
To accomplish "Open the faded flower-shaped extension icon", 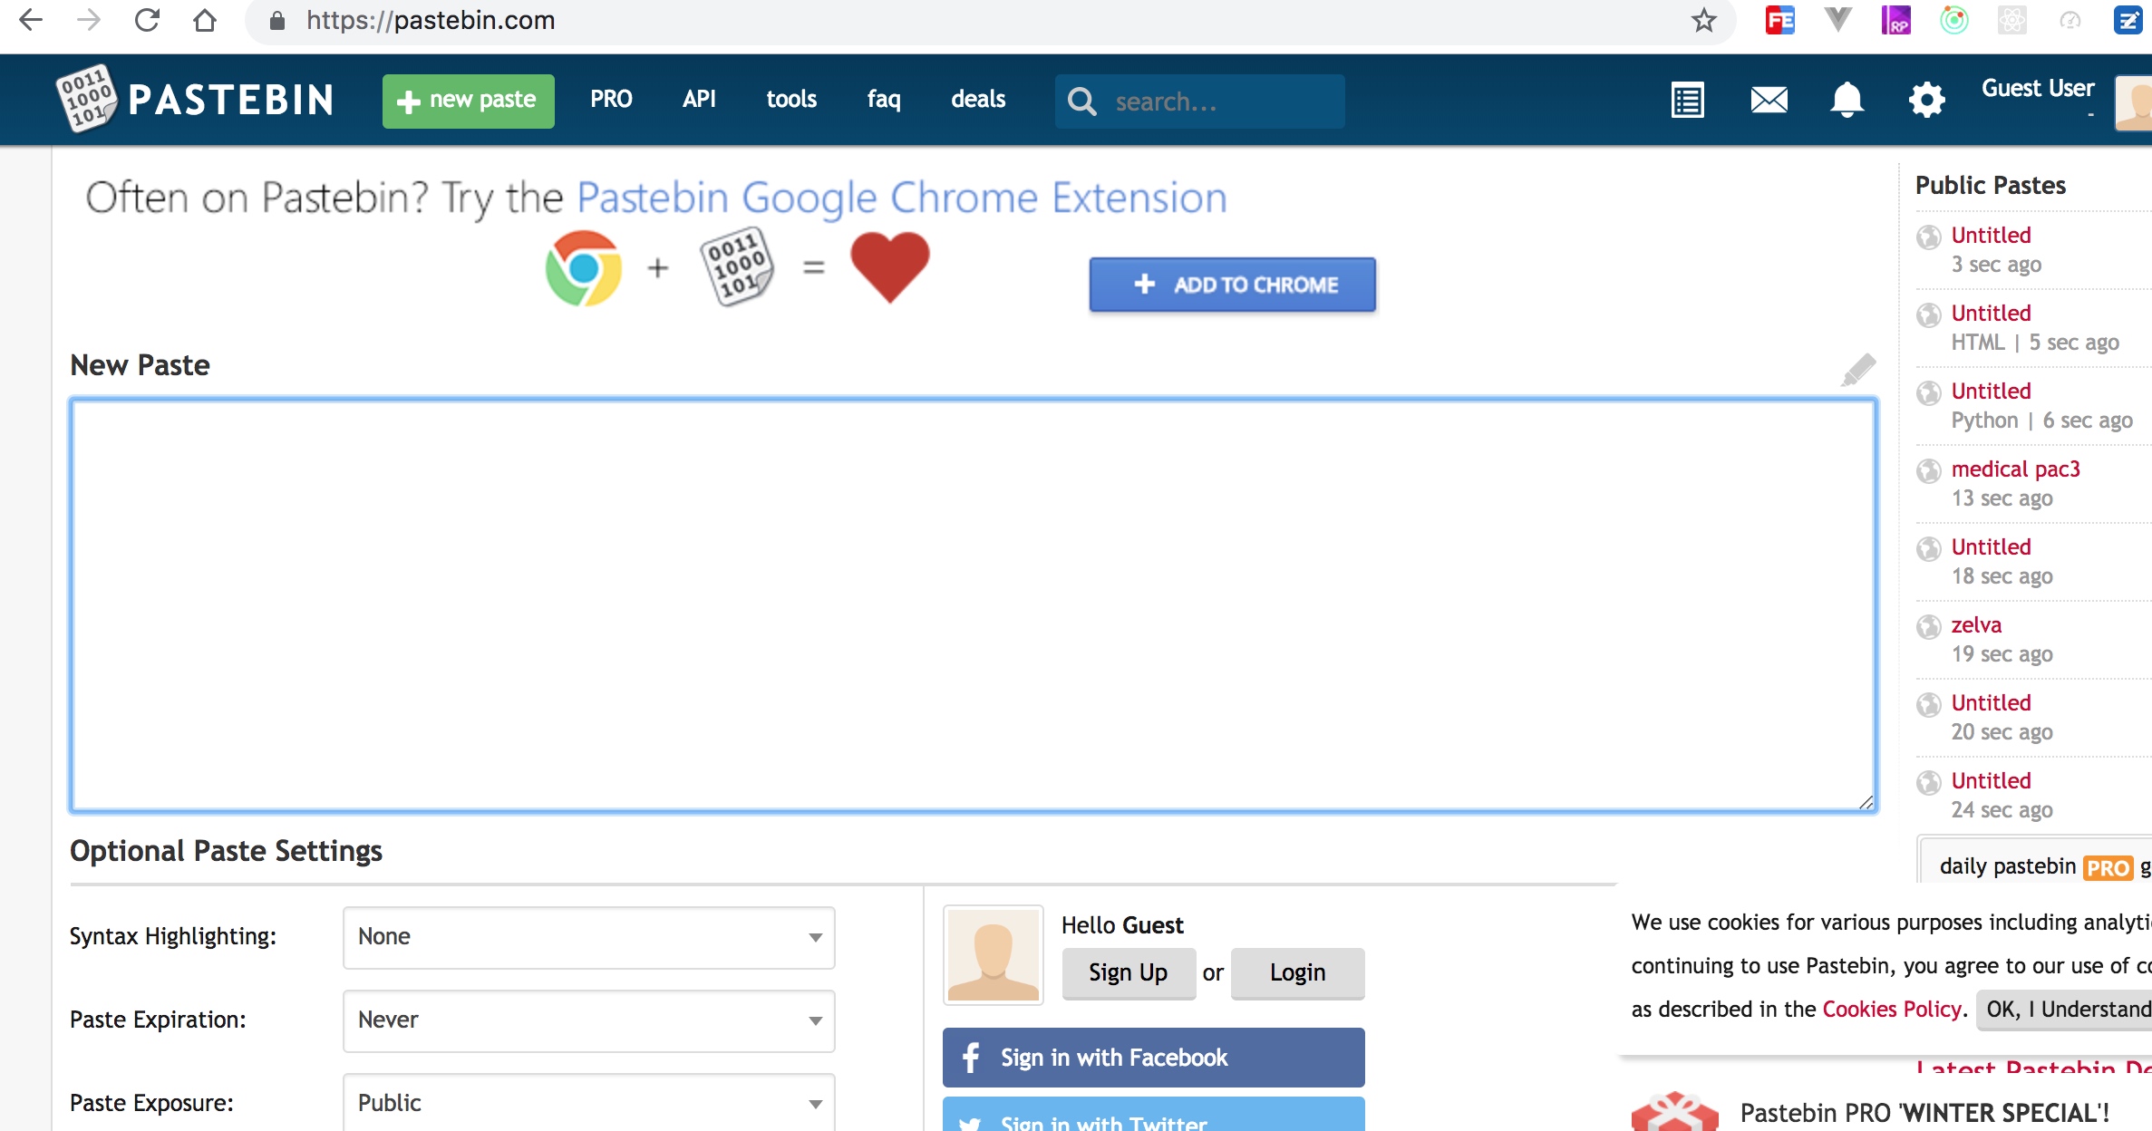I will [2011, 20].
